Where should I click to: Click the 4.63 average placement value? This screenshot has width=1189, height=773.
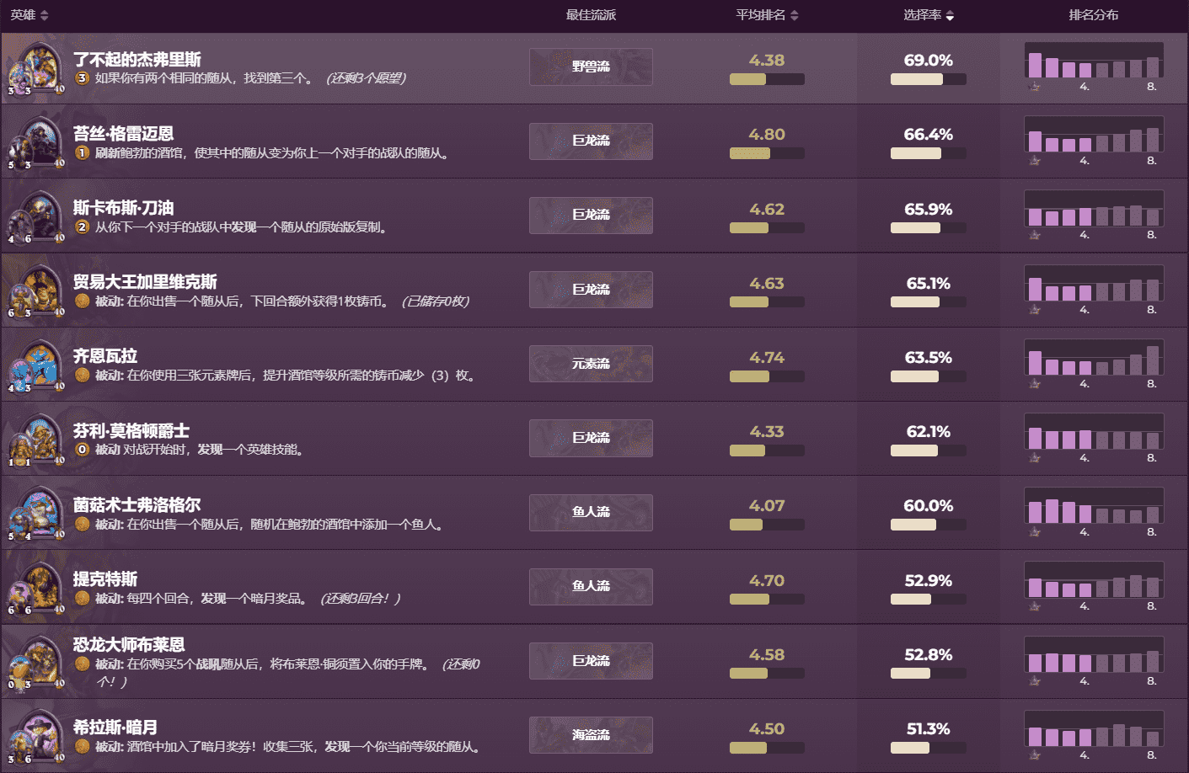(x=767, y=283)
